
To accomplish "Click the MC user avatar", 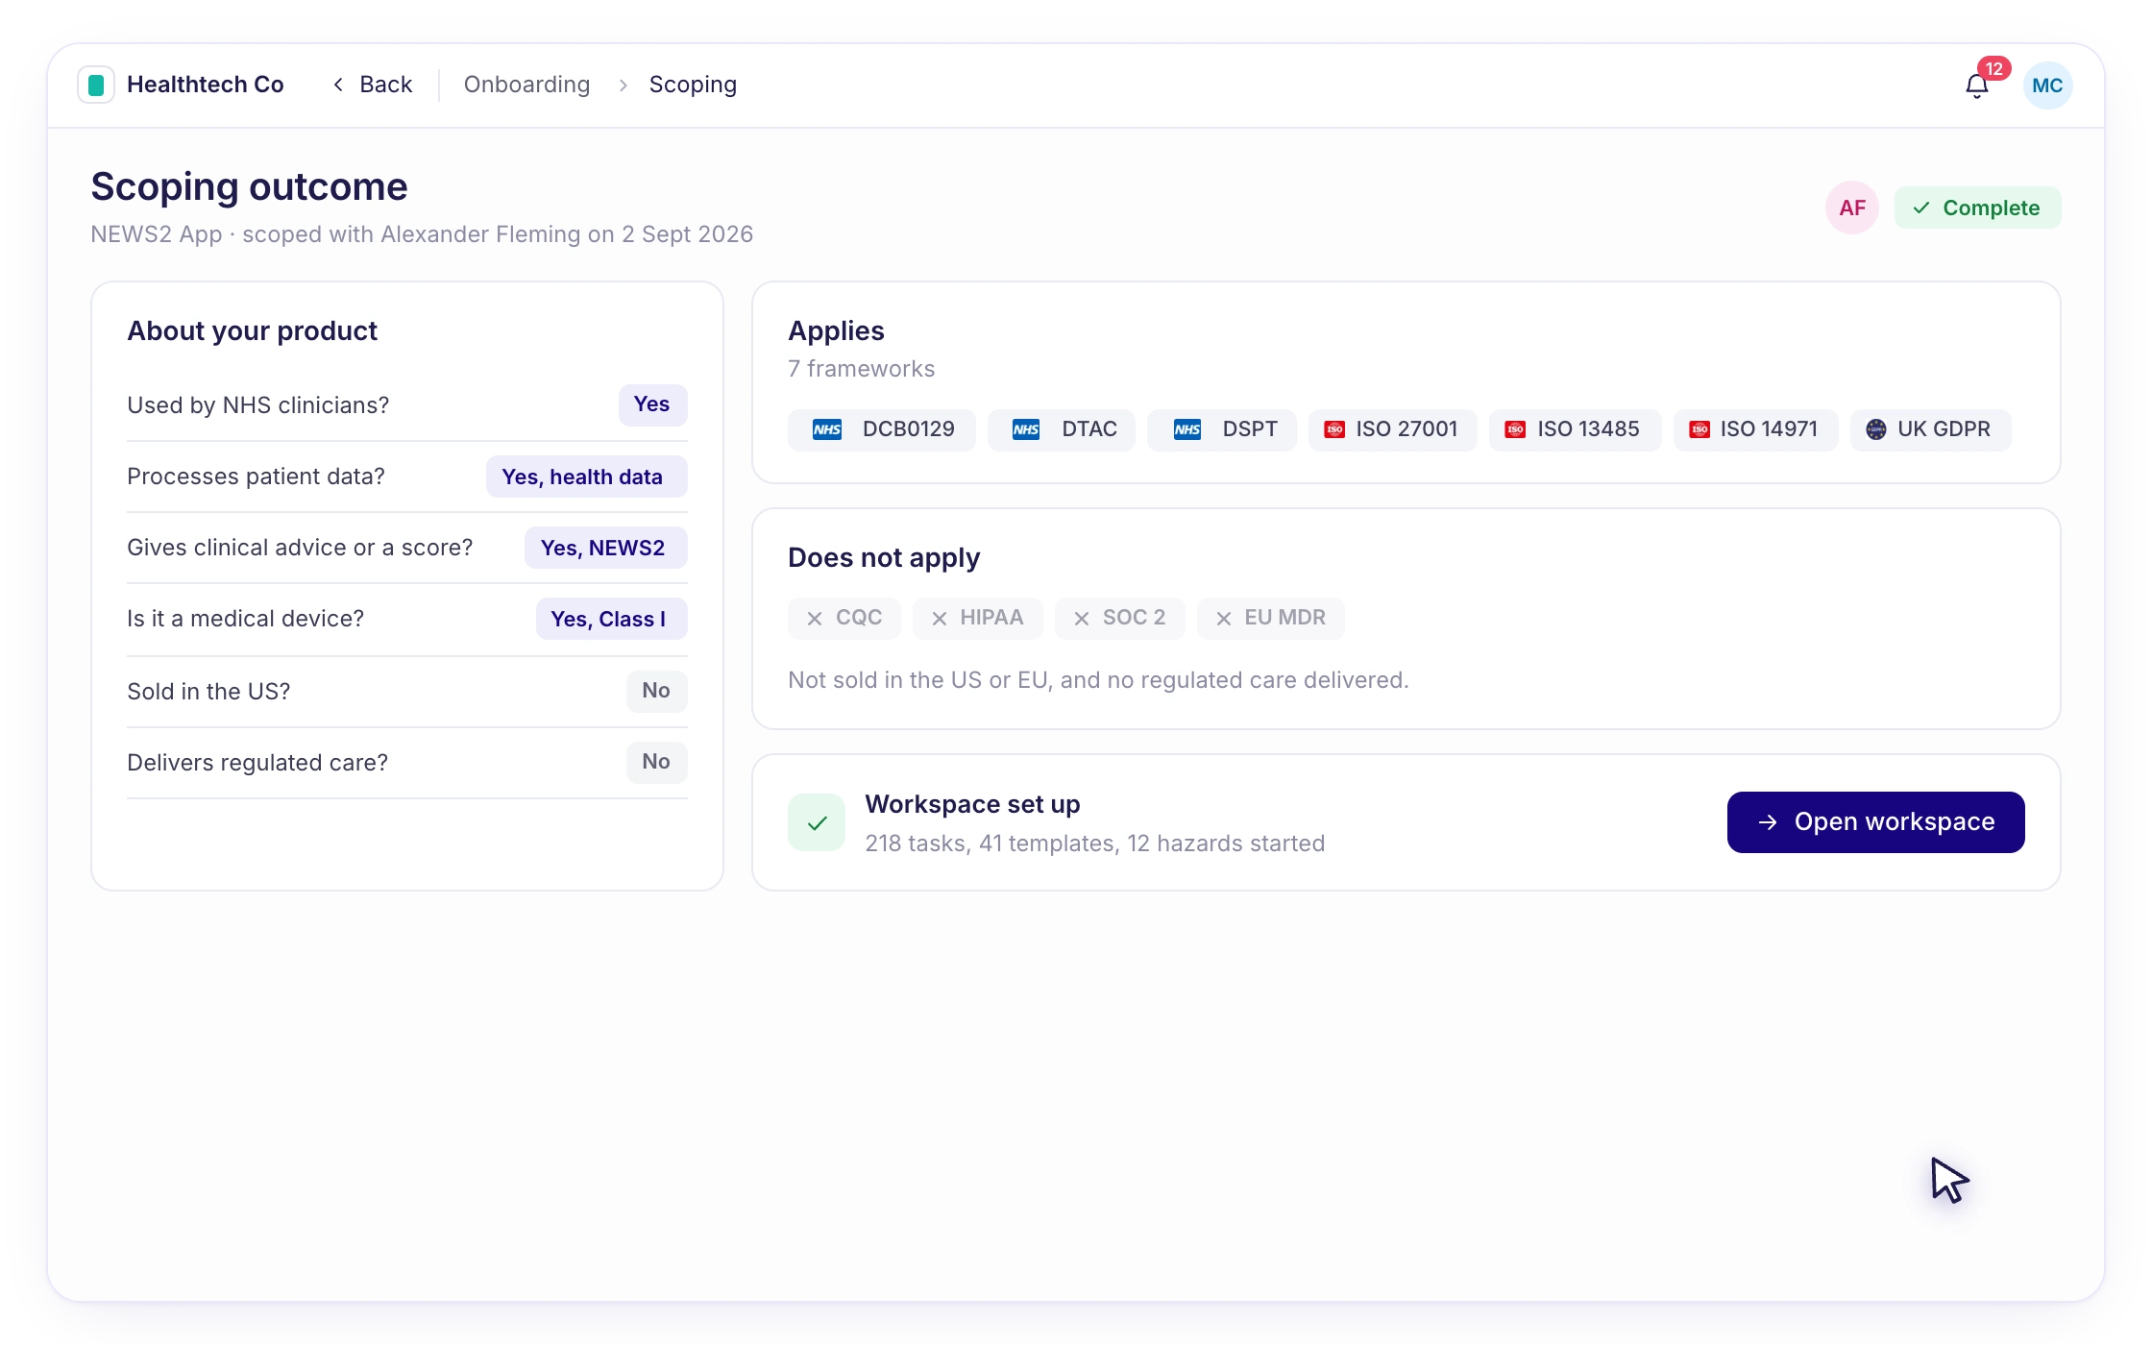I will tap(2047, 86).
